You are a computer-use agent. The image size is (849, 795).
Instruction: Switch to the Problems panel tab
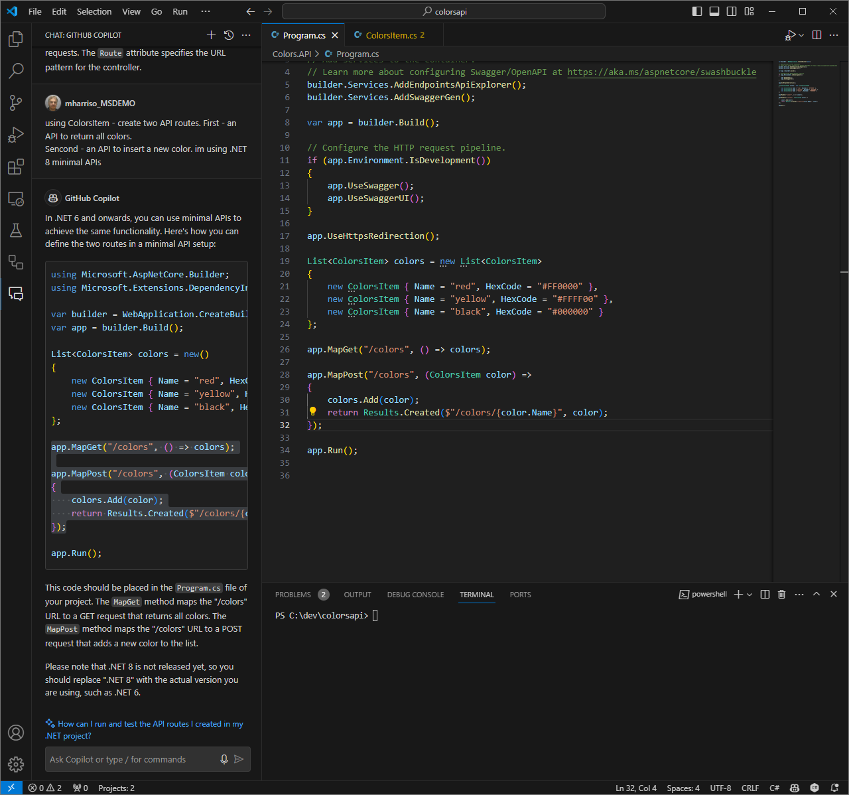pos(302,595)
